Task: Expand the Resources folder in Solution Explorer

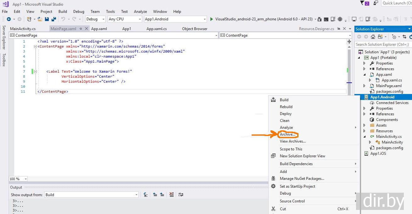Action: pos(365,131)
